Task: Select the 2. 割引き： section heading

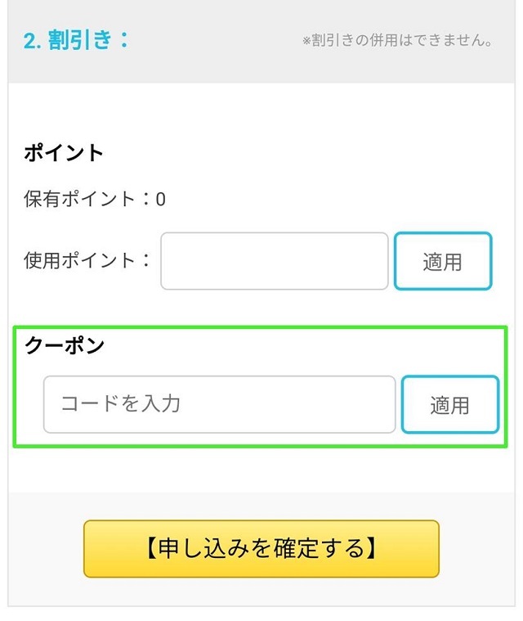Action: tap(76, 40)
